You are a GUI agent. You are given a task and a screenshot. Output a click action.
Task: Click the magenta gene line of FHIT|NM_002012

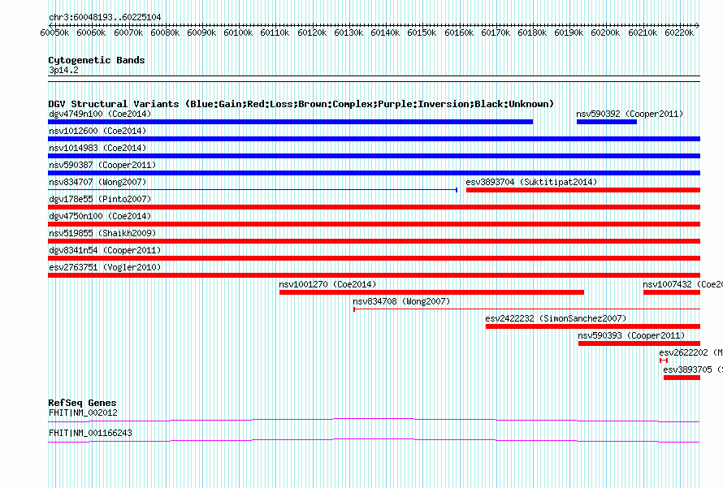[374, 420]
